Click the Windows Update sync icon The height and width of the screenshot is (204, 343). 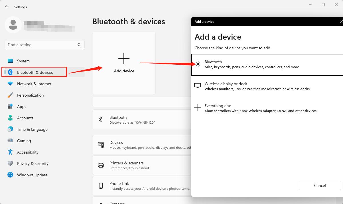[10, 175]
